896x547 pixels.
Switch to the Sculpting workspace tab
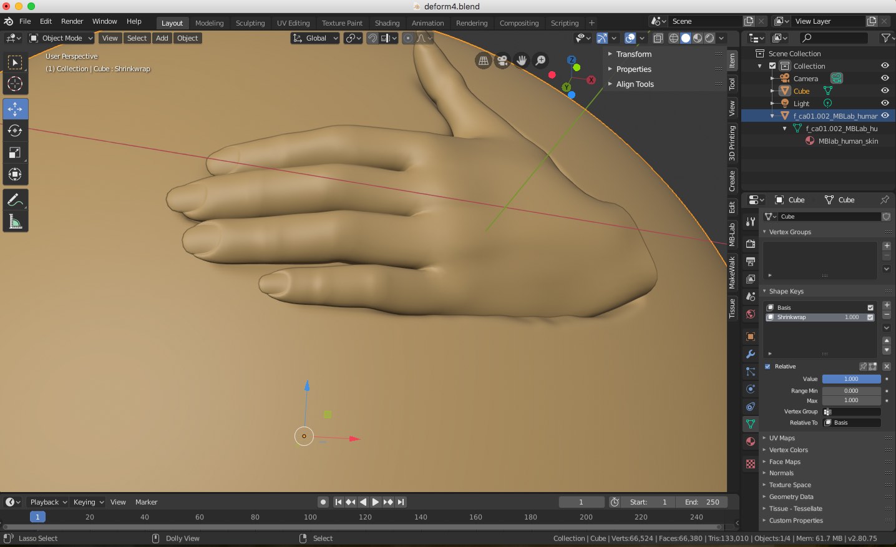pyautogui.click(x=250, y=23)
